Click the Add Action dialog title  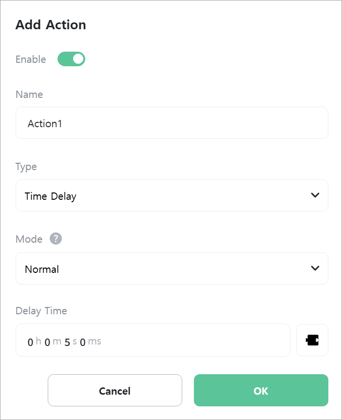point(51,25)
